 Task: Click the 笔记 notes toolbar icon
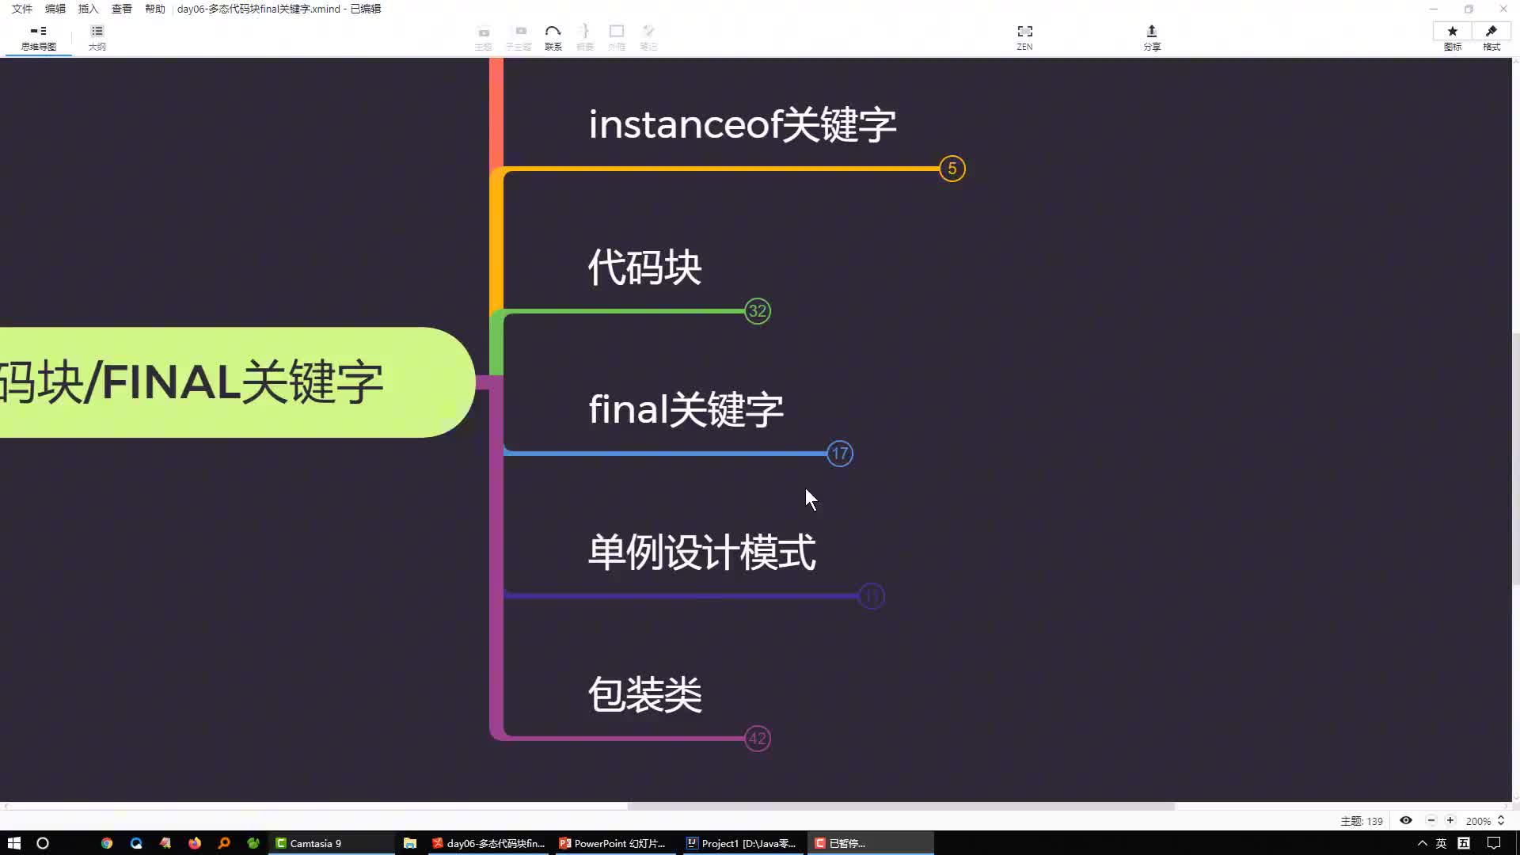pyautogui.click(x=648, y=37)
